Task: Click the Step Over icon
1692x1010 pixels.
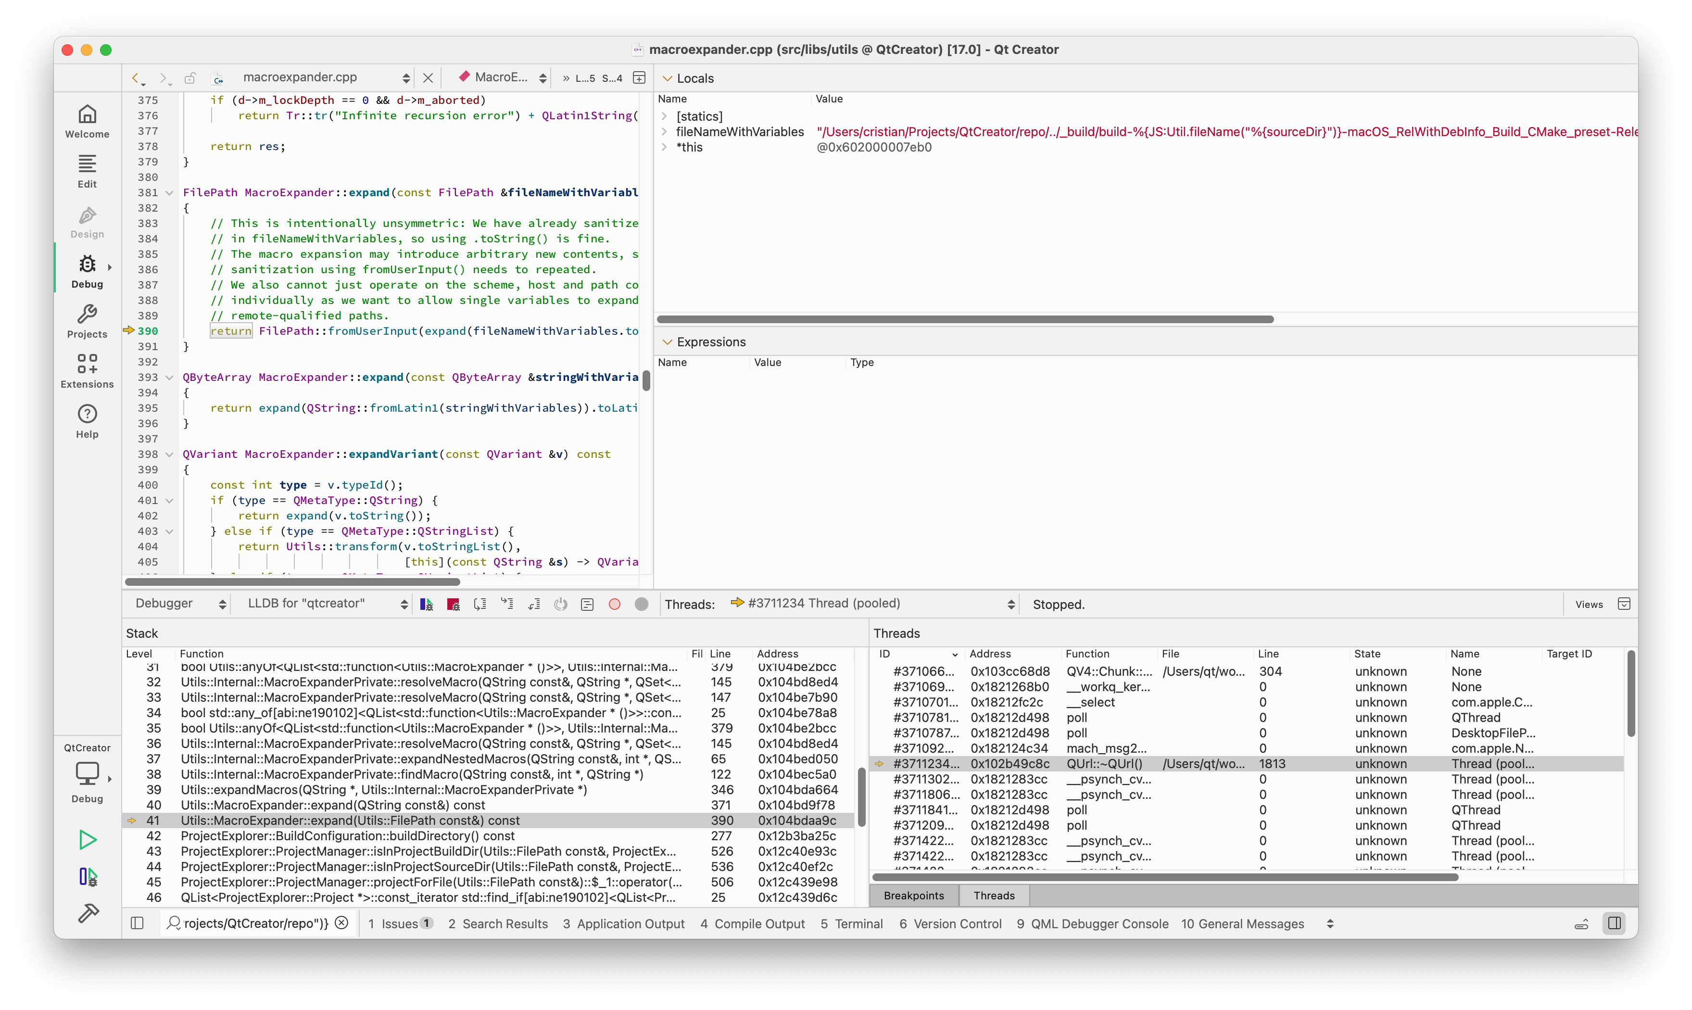Action: (480, 605)
